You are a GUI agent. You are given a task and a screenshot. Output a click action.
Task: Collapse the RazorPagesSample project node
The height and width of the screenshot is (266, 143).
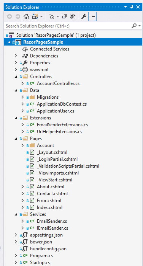point(9,42)
